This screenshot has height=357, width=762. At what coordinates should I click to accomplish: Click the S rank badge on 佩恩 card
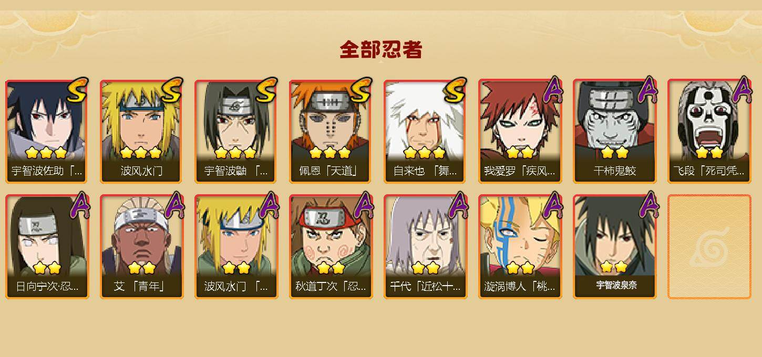[360, 90]
